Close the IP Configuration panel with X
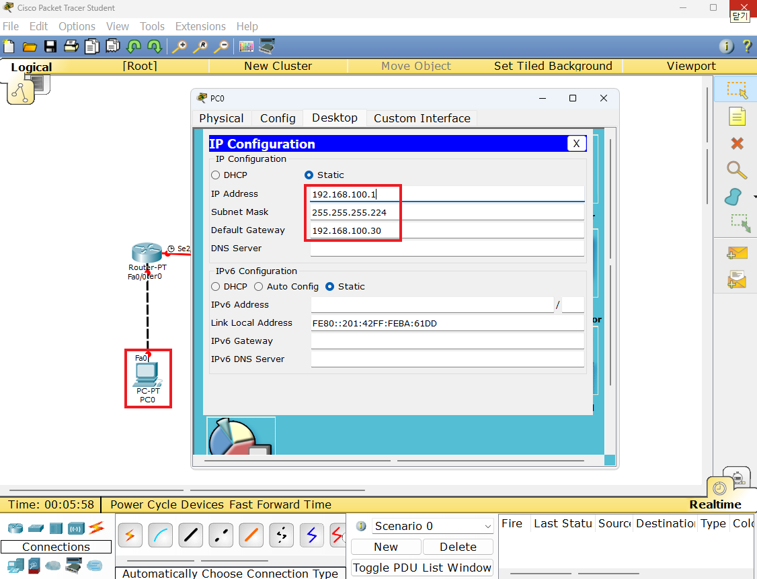Screen dimensions: 757x579 pyautogui.click(x=576, y=143)
